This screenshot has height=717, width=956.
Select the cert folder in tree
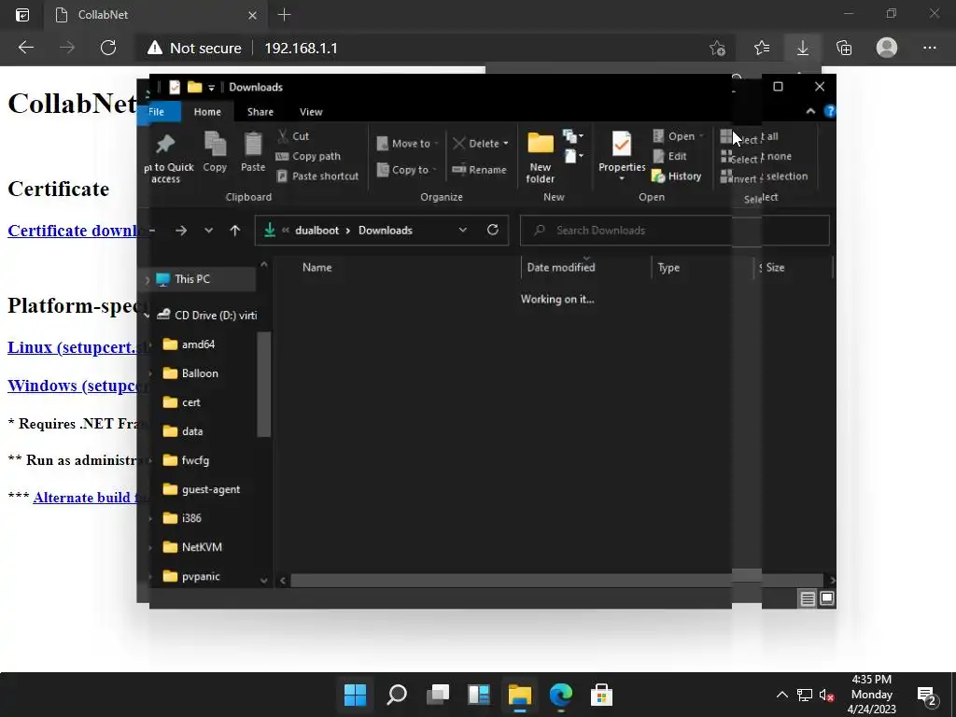point(182,402)
